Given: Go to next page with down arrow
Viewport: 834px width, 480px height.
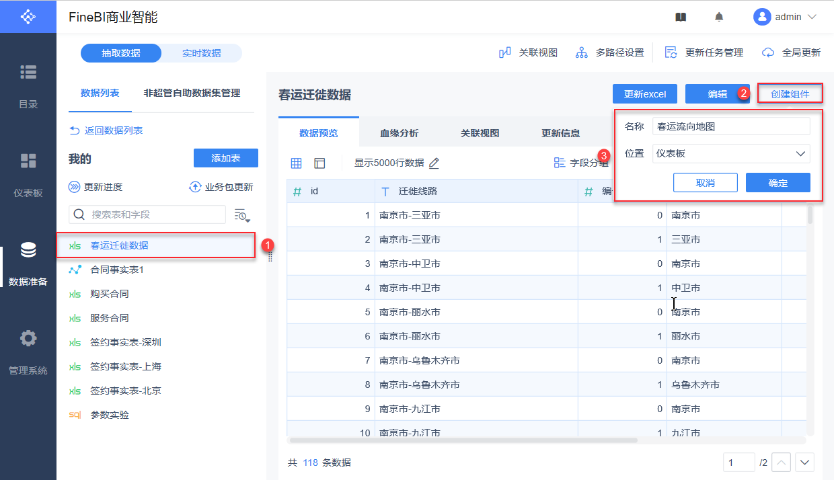Looking at the screenshot, I should 805,463.
